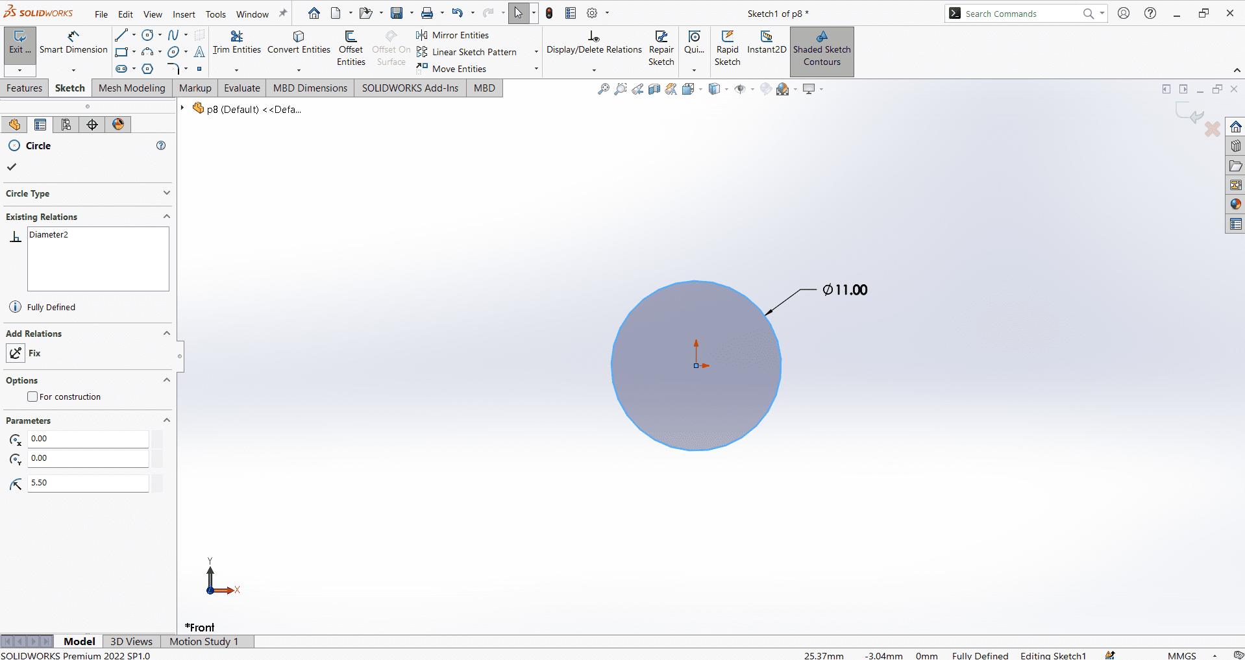Switch to the Evaluate tab
Screen dimensions: 1245x660
[x=242, y=88]
